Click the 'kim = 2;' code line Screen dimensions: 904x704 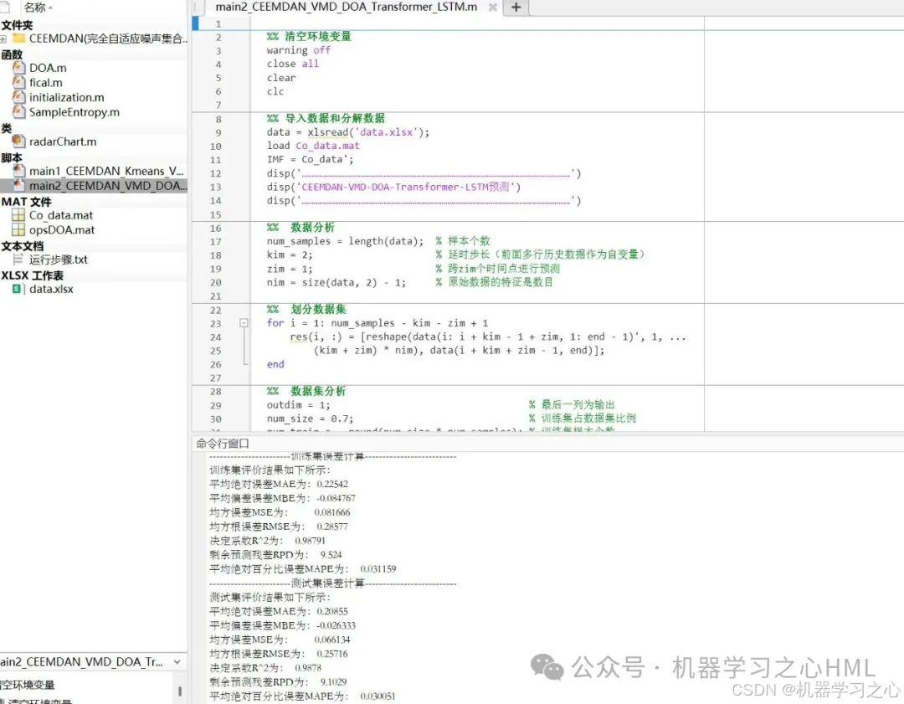coord(290,254)
